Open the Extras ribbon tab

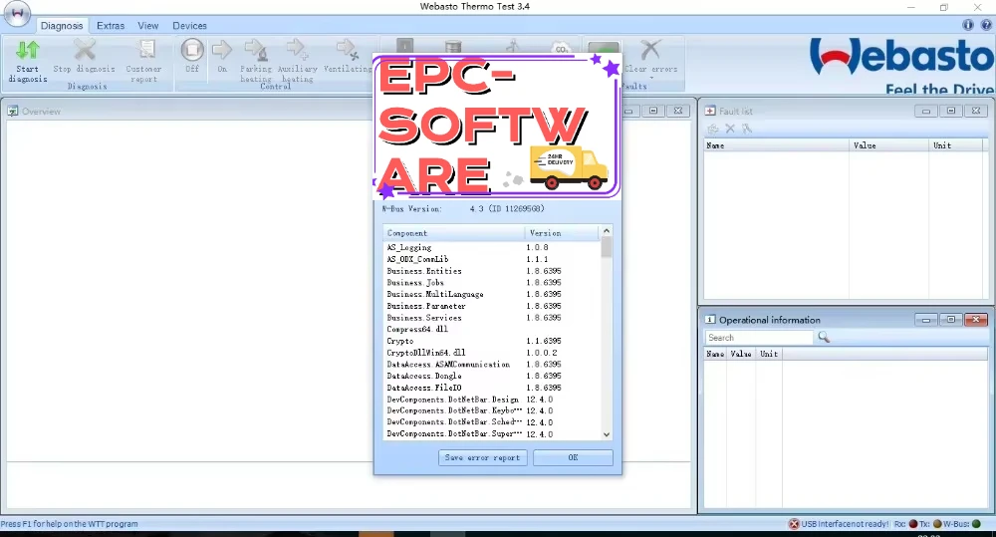[x=111, y=26]
